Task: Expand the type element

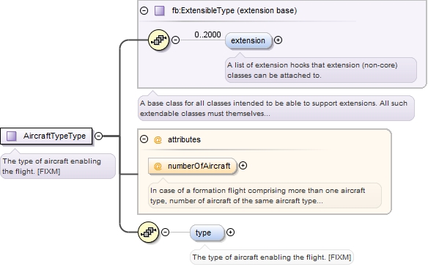Action: click(x=230, y=232)
